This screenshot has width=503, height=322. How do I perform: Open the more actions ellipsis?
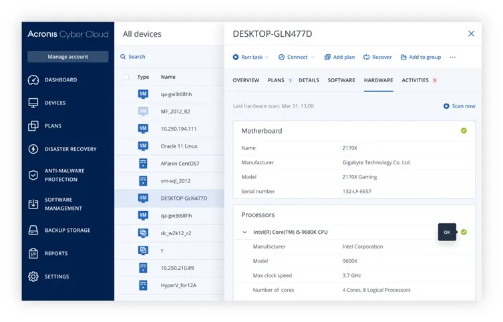[x=453, y=57]
